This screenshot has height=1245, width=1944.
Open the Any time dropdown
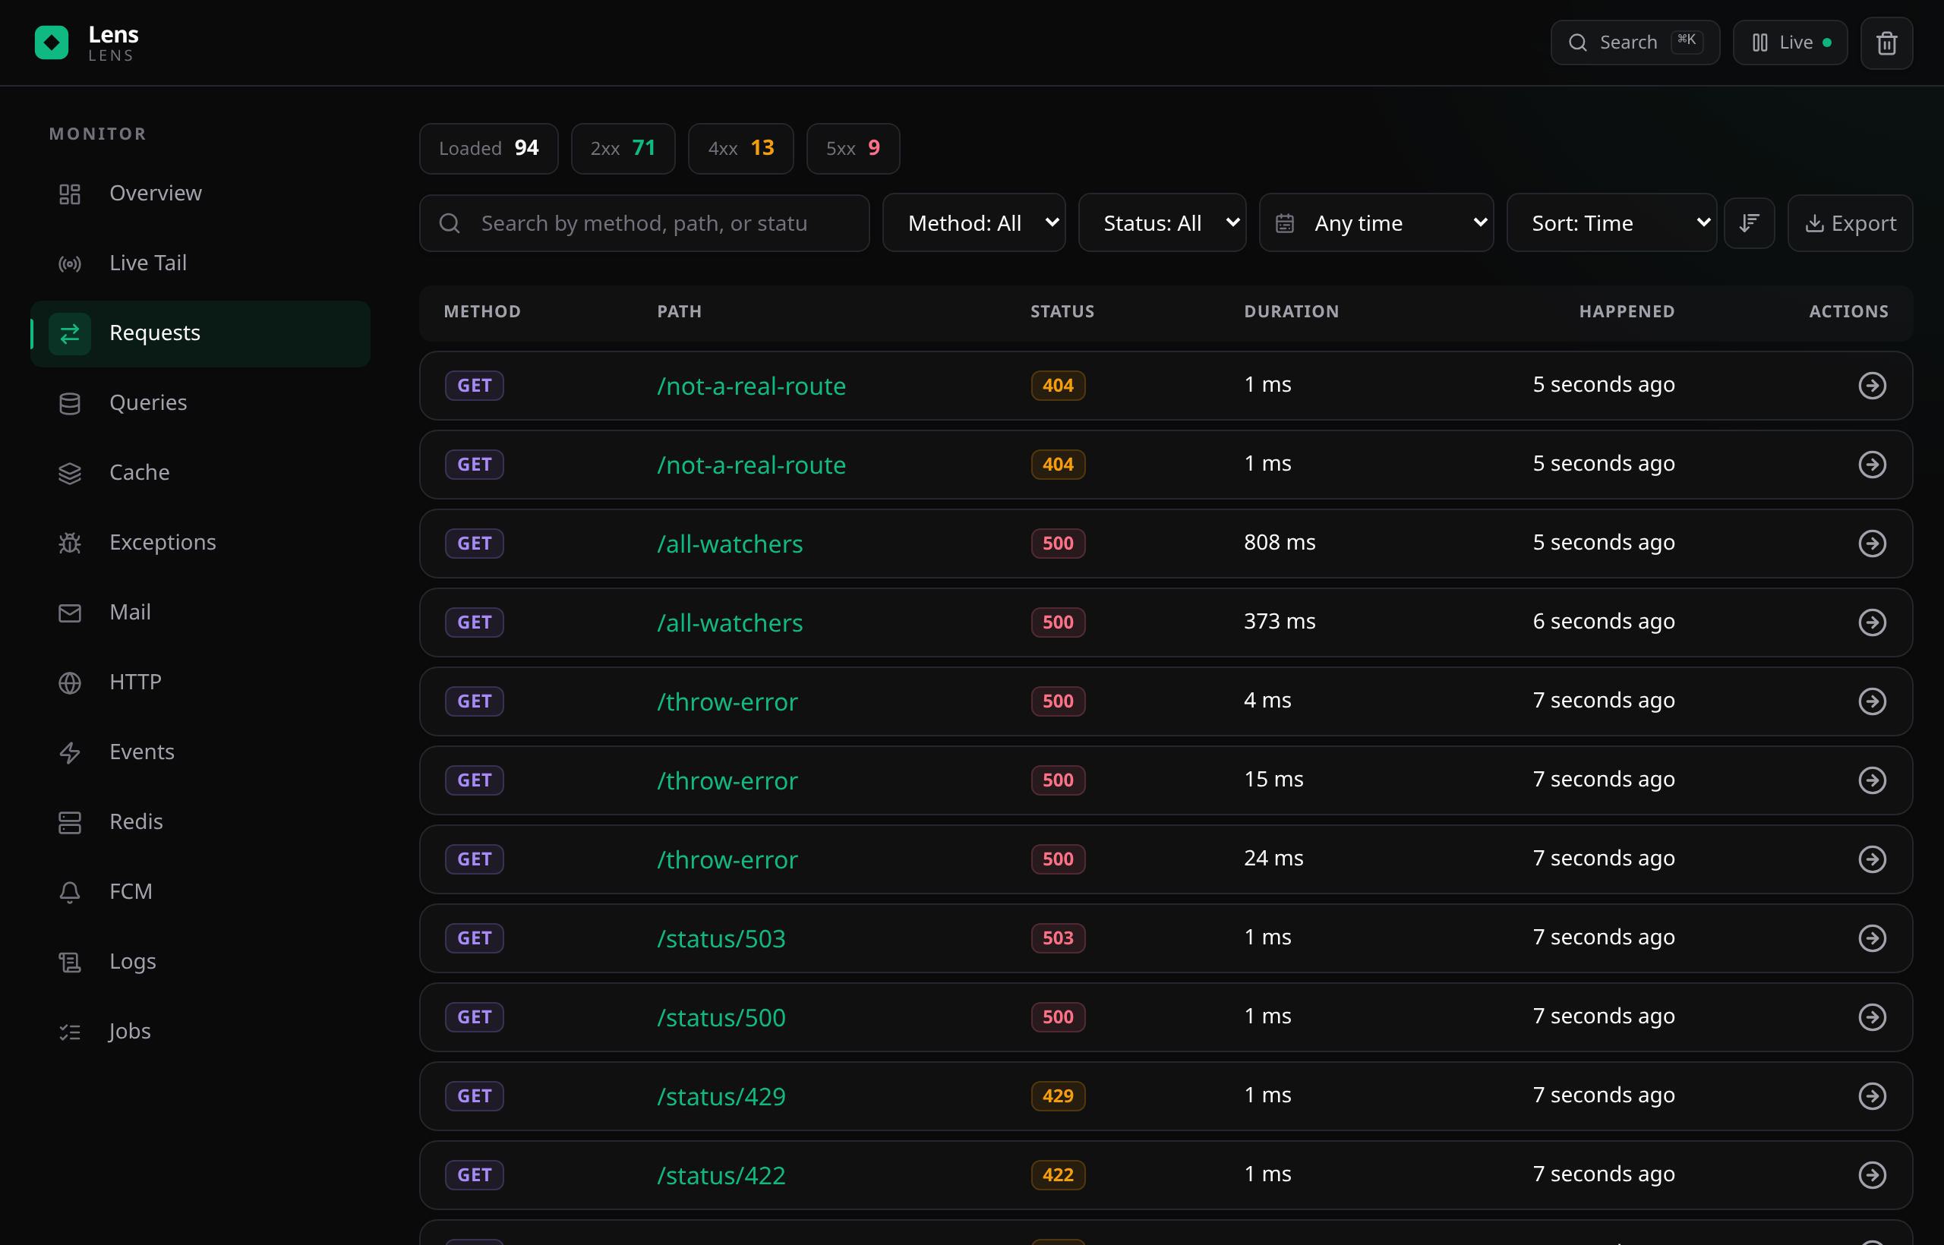pos(1376,223)
